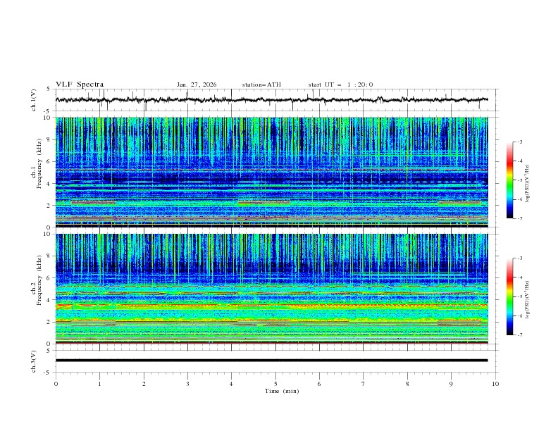Click the "8" kHz tick on ch.2 frequency axis
Screen dimensions: 558x431
click(x=49, y=256)
